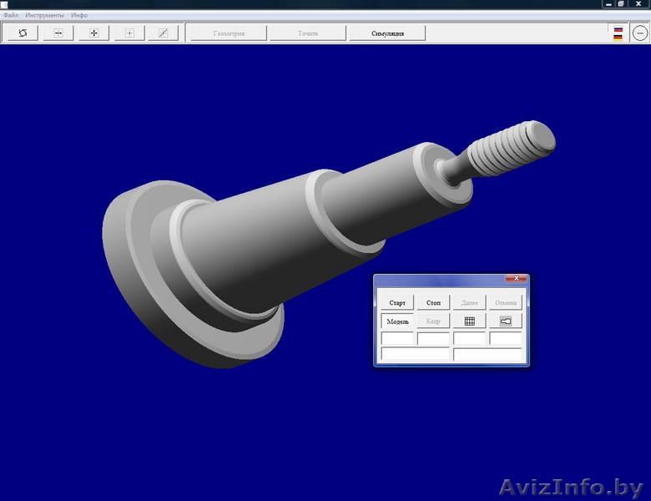Screen dimensions: 651x501
Task: Click the first empty field under Модель
Action: coord(397,339)
